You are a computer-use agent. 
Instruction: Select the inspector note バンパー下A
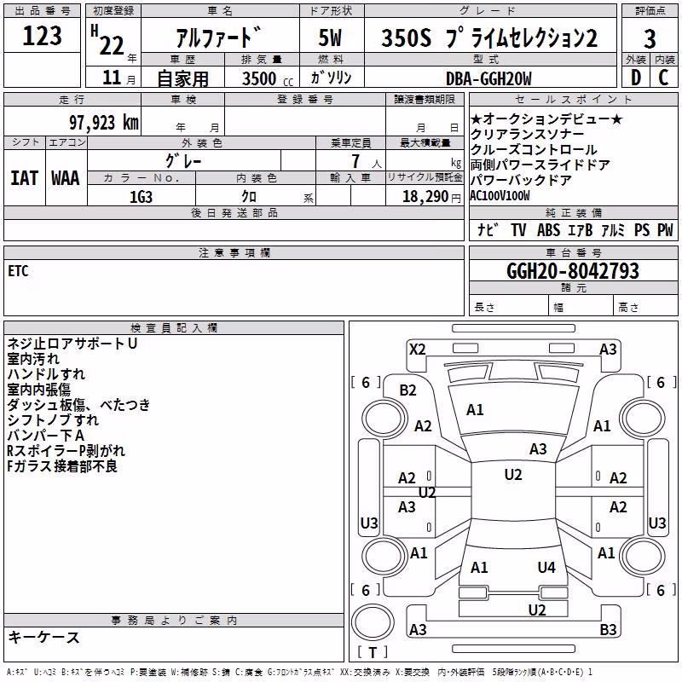[46, 436]
